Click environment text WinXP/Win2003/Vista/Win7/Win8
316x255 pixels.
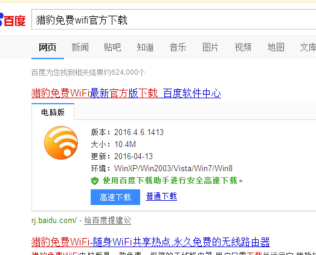(x=173, y=169)
